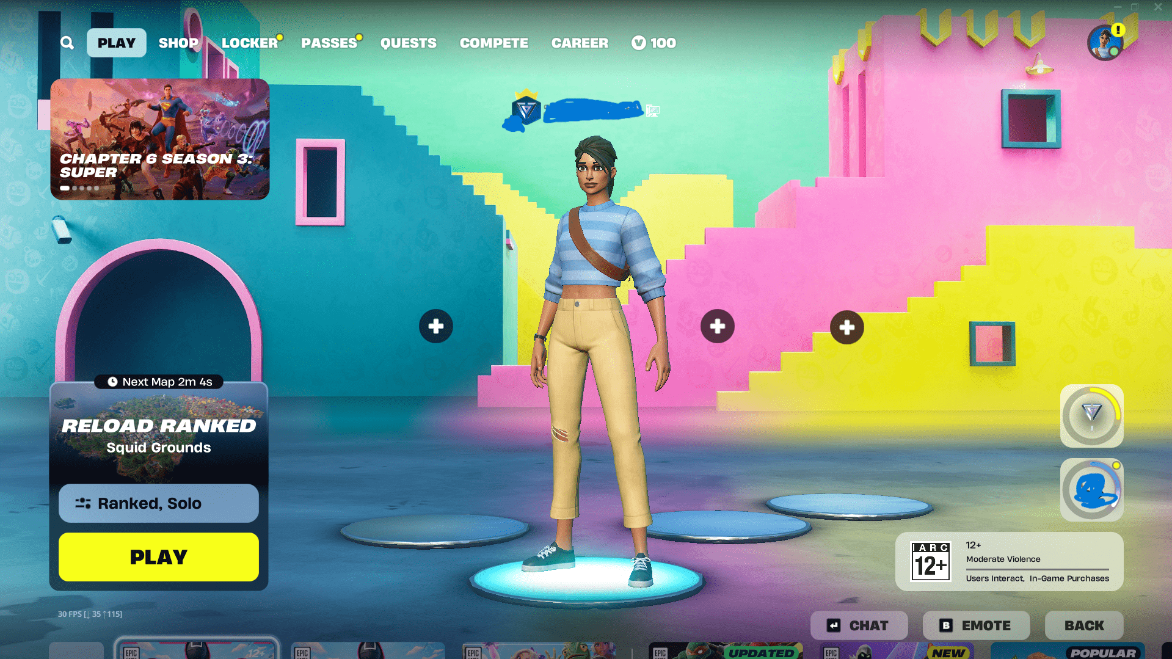
Task: Start the match with the yellow PLAY button
Action: (159, 557)
